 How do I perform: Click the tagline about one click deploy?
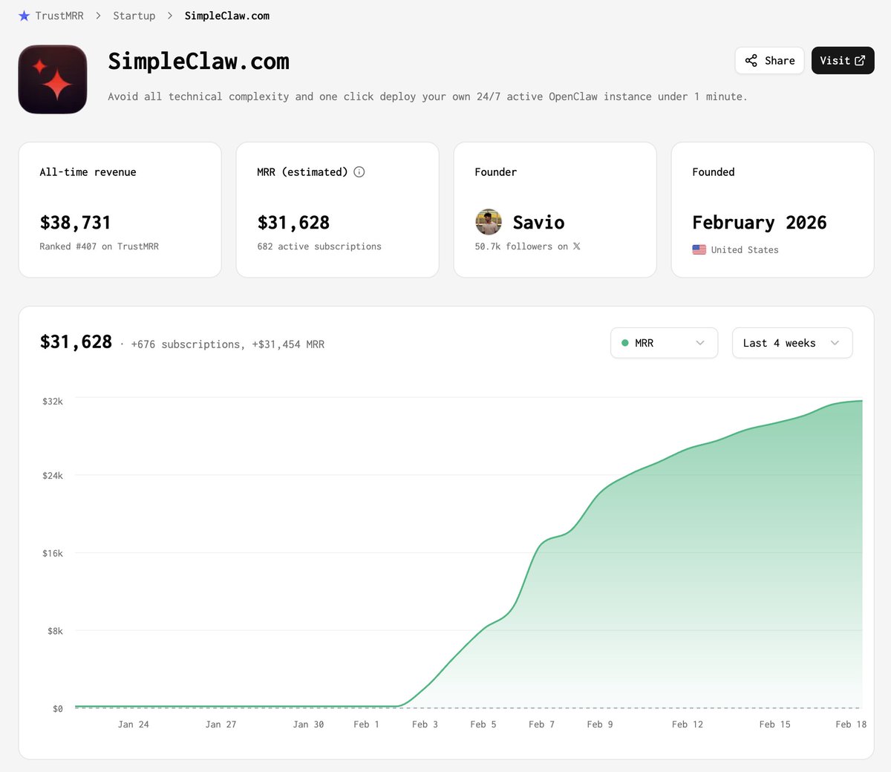(428, 96)
